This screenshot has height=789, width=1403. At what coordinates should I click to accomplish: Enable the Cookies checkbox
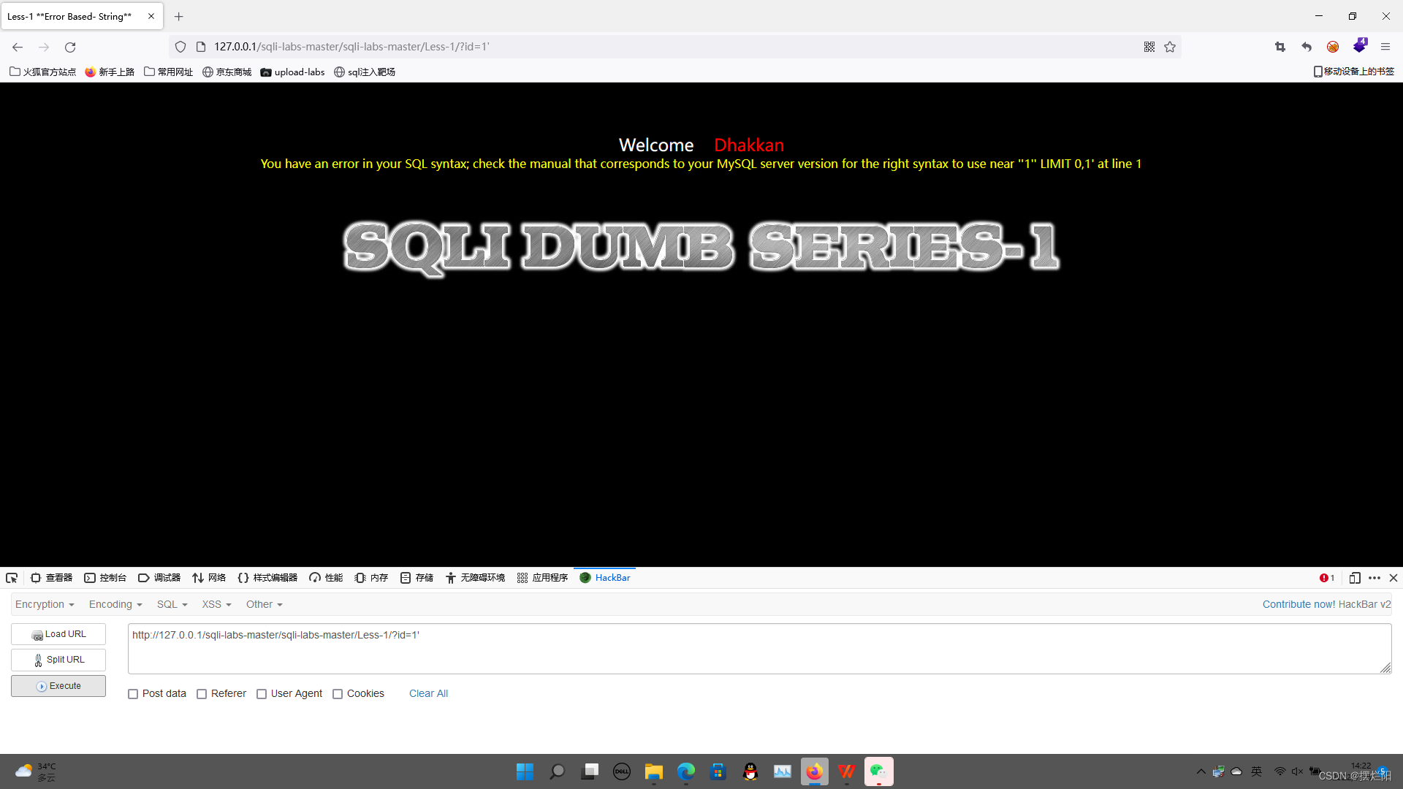click(338, 694)
